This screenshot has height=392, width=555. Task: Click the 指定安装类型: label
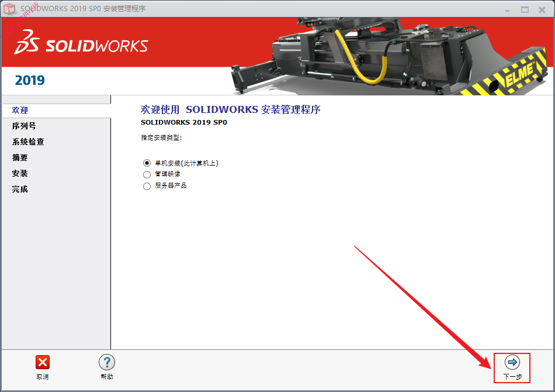click(161, 137)
